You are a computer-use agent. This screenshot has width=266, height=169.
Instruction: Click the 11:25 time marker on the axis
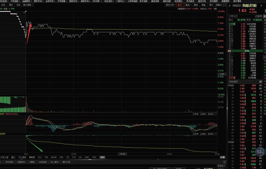[x=122, y=154]
